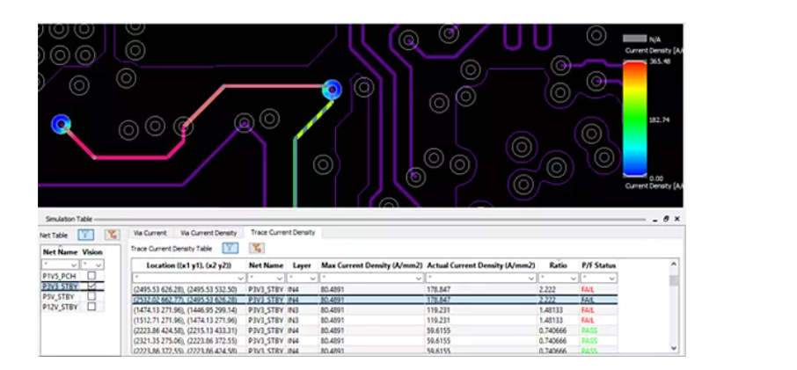Viewport: 797px width, 370px height.
Task: Click the panel float/restore icon
Action: [666, 219]
